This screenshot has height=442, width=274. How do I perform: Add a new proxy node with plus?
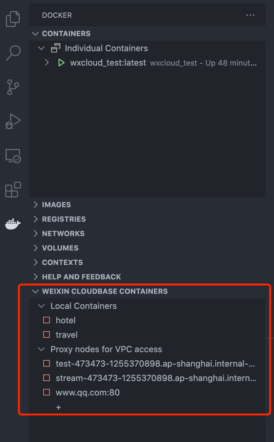click(x=59, y=407)
